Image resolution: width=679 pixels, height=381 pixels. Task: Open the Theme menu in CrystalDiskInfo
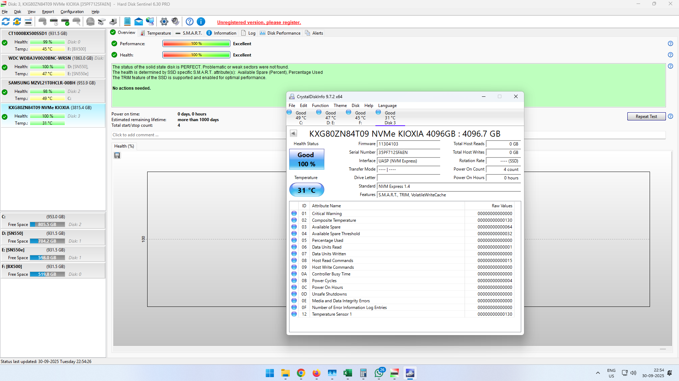pos(340,106)
